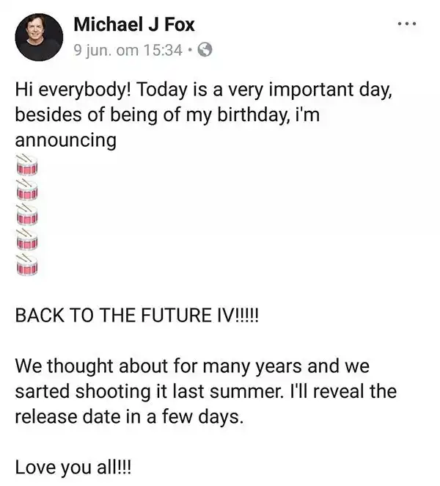The image size is (440, 486).
Task: Click the globe public visibility icon
Action: 206,50
